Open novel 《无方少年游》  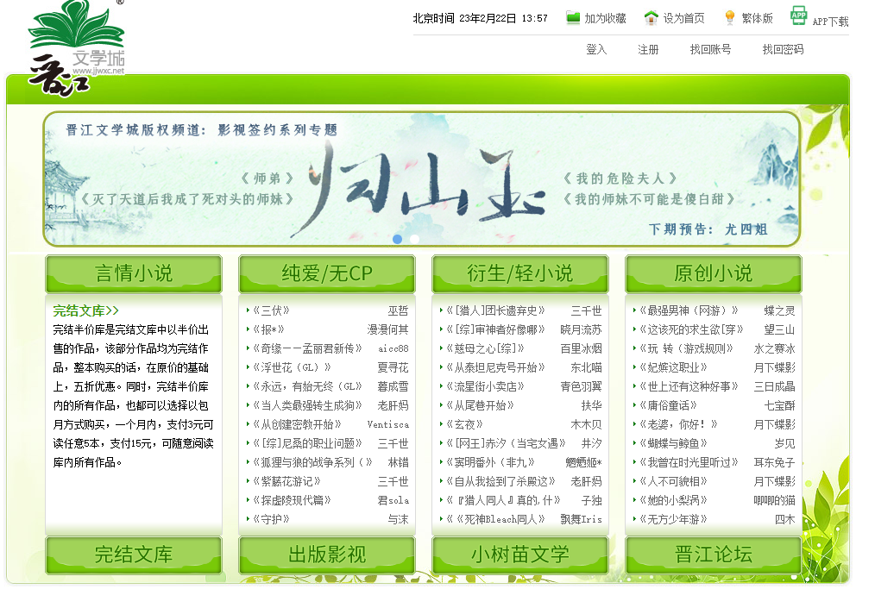[x=674, y=519]
